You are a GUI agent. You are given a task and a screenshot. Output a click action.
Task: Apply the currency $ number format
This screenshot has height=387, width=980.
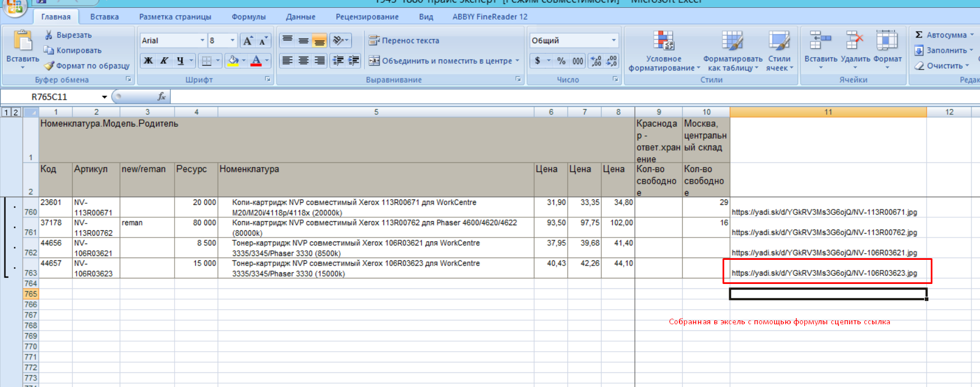point(538,60)
